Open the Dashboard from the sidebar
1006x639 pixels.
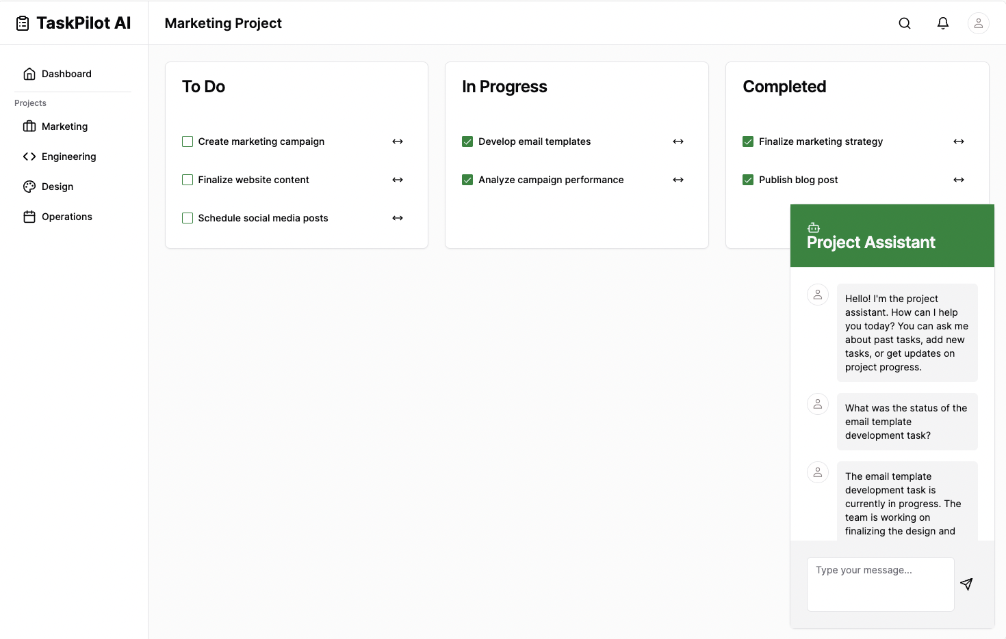coord(66,73)
